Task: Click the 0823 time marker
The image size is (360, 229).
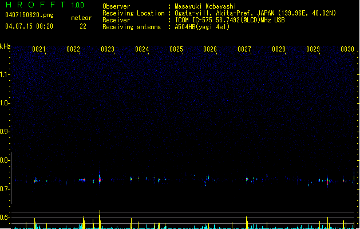Action: pyautogui.click(x=108, y=49)
